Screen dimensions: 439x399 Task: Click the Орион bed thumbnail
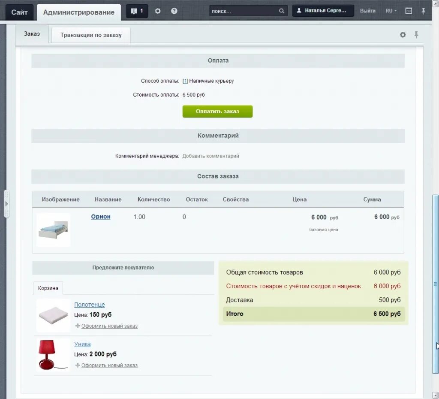53,230
